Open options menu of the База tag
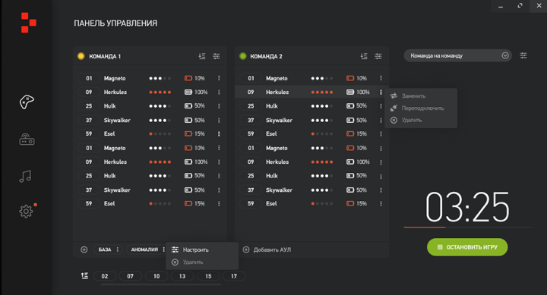The image size is (547, 295). coord(118,249)
